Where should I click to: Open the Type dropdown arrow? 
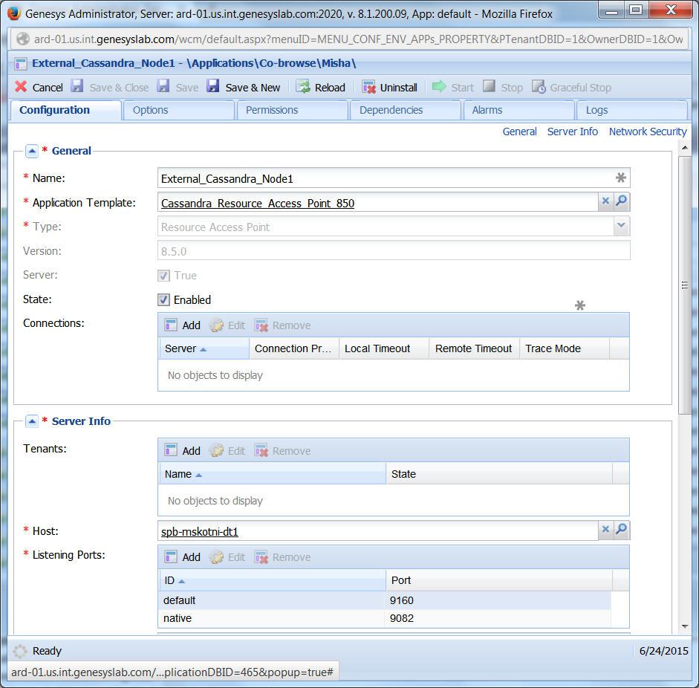[622, 226]
